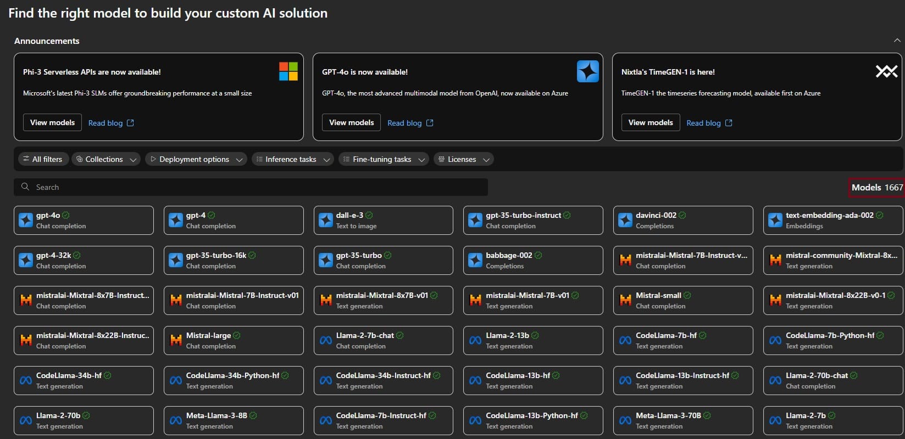
Task: Expand the Deployment options dropdown
Action: pos(196,159)
